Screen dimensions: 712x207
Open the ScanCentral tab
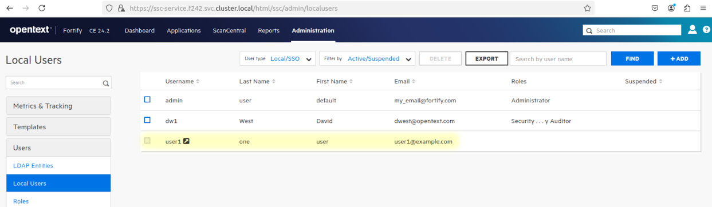229,30
